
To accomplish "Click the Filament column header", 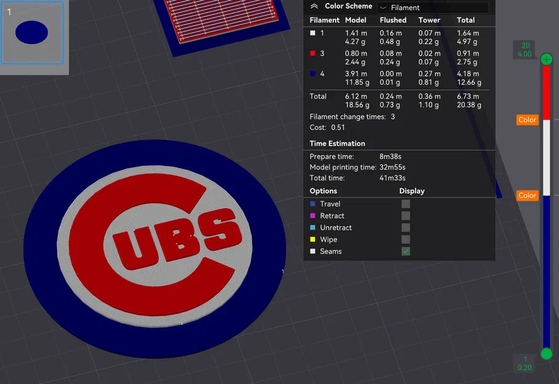I will [x=325, y=20].
